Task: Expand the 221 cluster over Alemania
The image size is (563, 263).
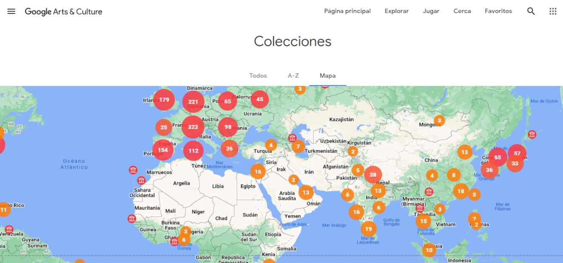Action: point(193,102)
